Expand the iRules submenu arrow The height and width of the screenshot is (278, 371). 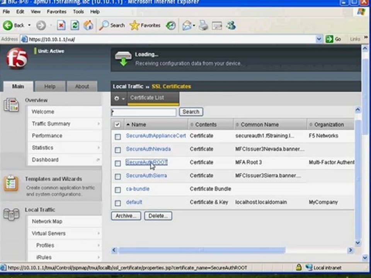click(99, 257)
